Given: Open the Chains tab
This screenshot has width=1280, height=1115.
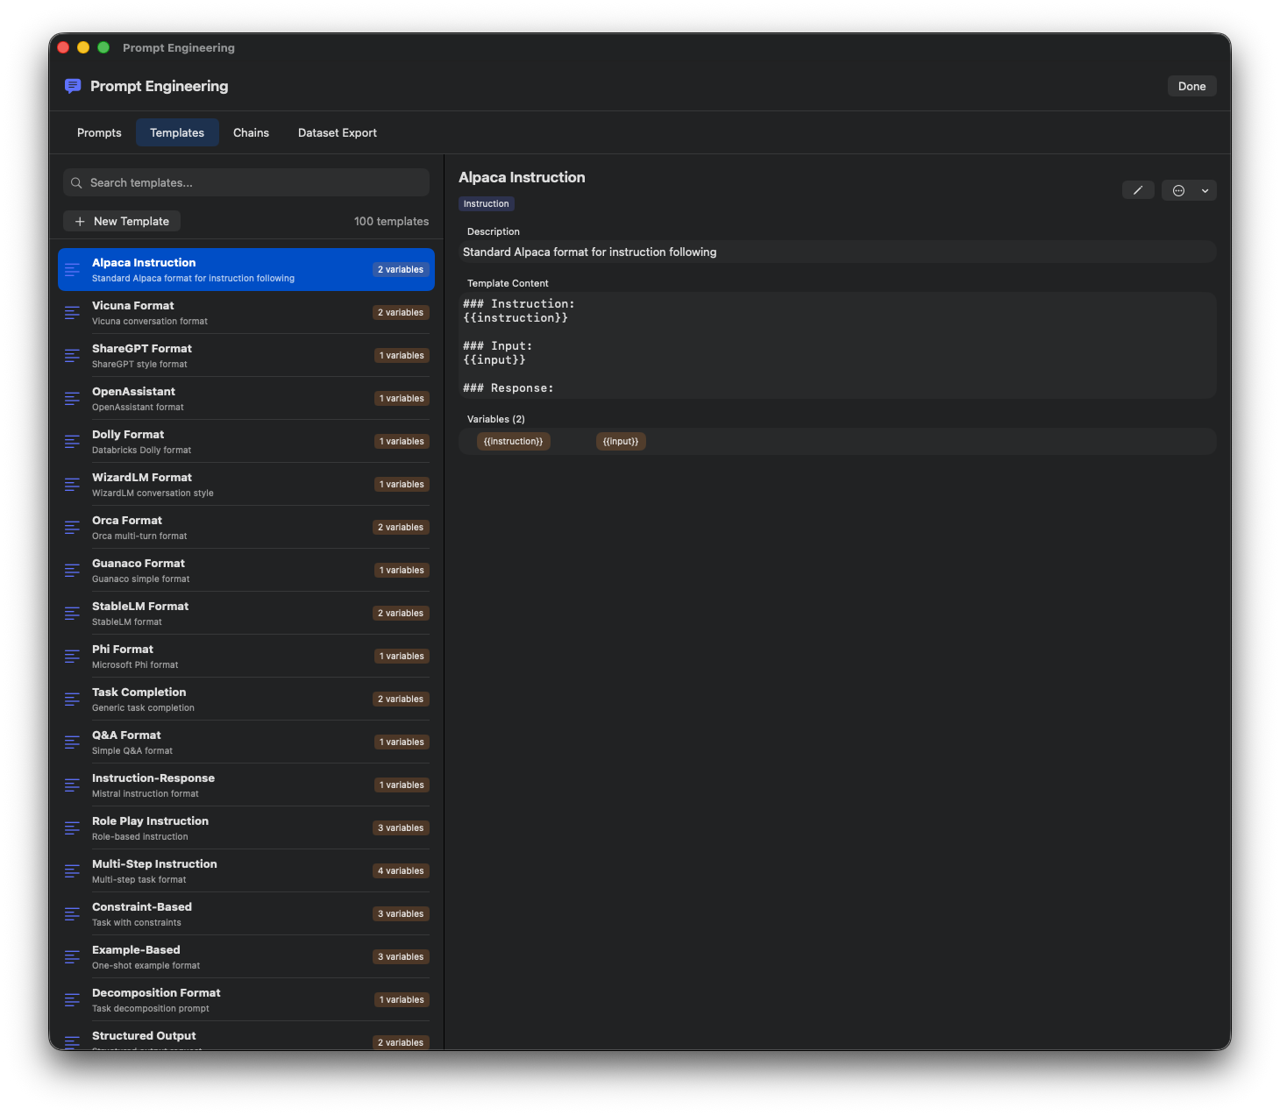Looking at the screenshot, I should tap(251, 133).
